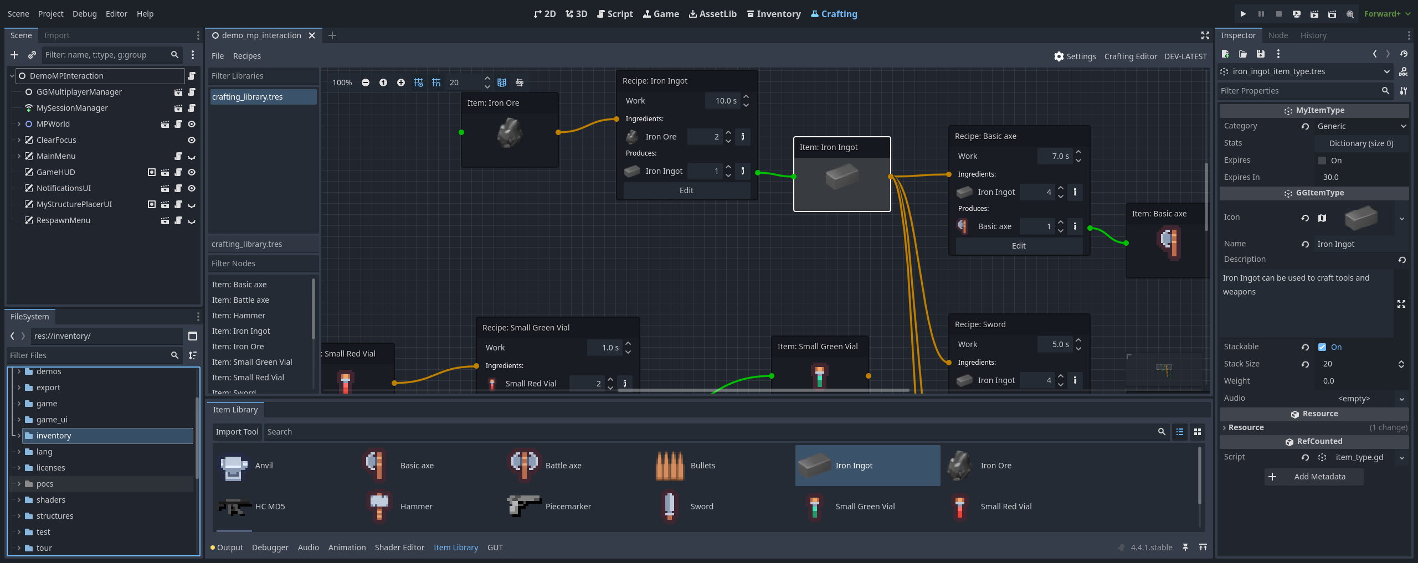This screenshot has width=1418, height=563.
Task: Open the Category dropdown showing Generic
Action: (1361, 126)
